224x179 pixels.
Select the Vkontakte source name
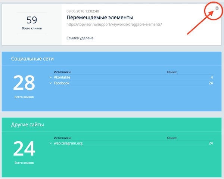point(62,77)
